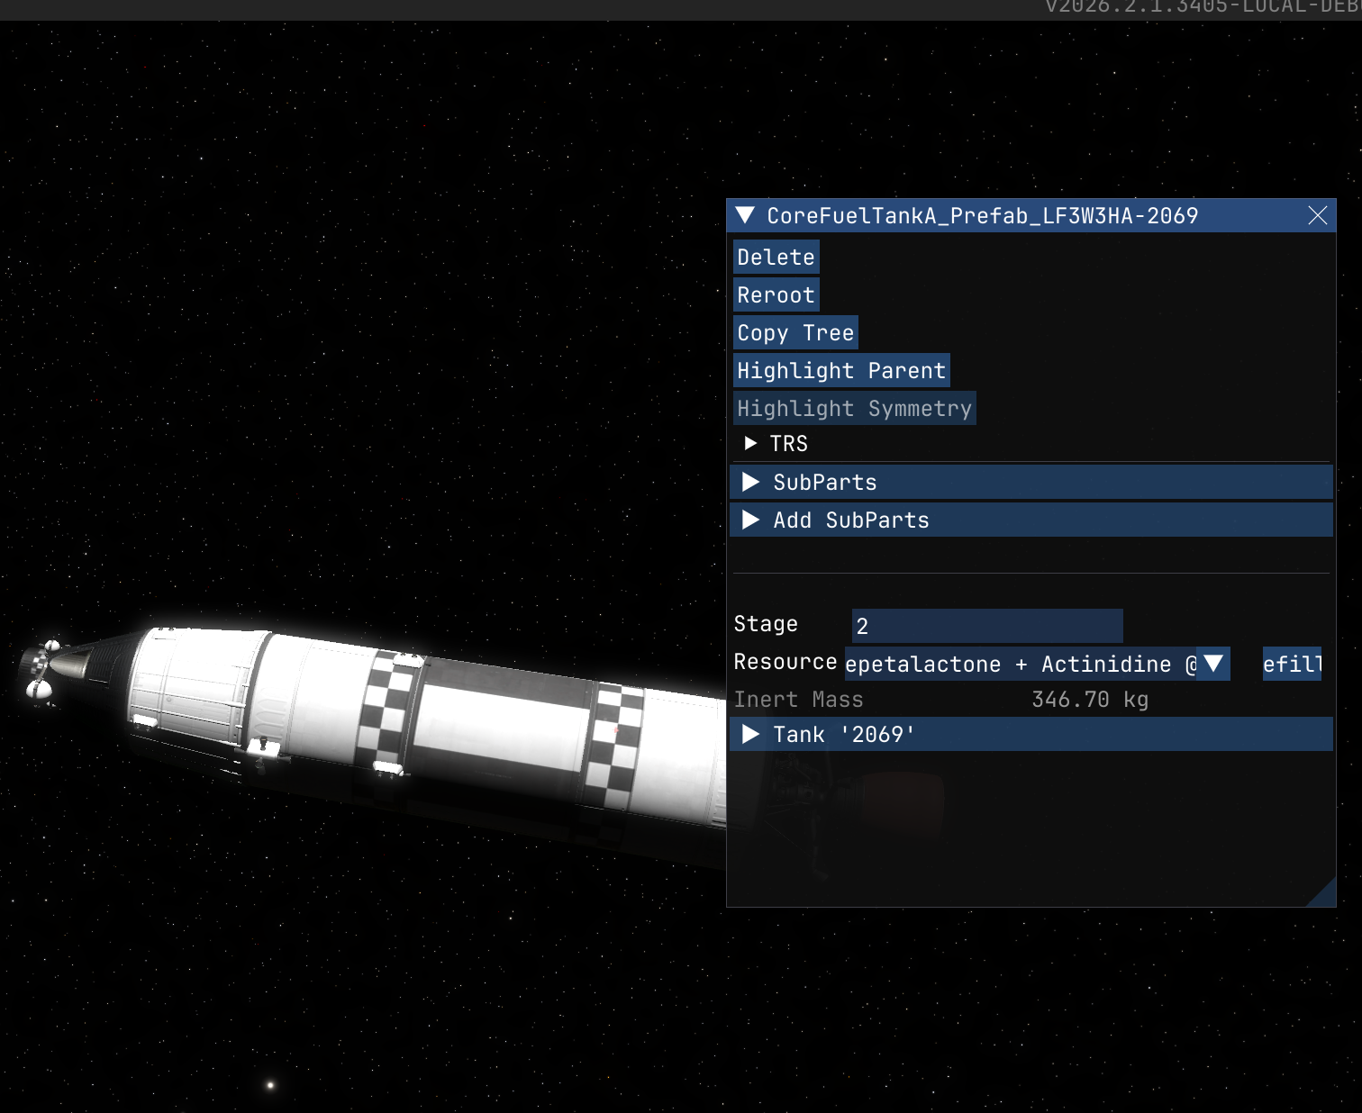Screen dimensions: 1362x1113
Task: Click the Stage number input field
Action: pyautogui.click(x=986, y=626)
